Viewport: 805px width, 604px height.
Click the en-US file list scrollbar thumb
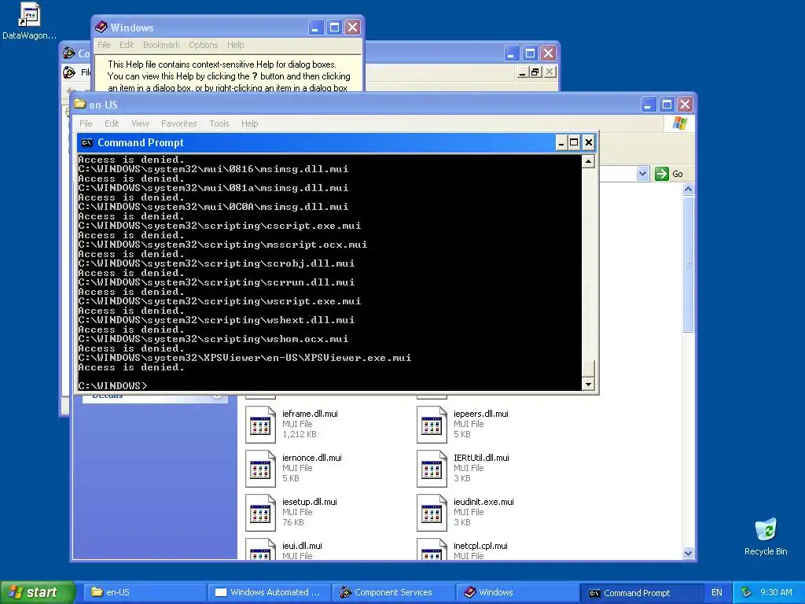pyautogui.click(x=688, y=264)
